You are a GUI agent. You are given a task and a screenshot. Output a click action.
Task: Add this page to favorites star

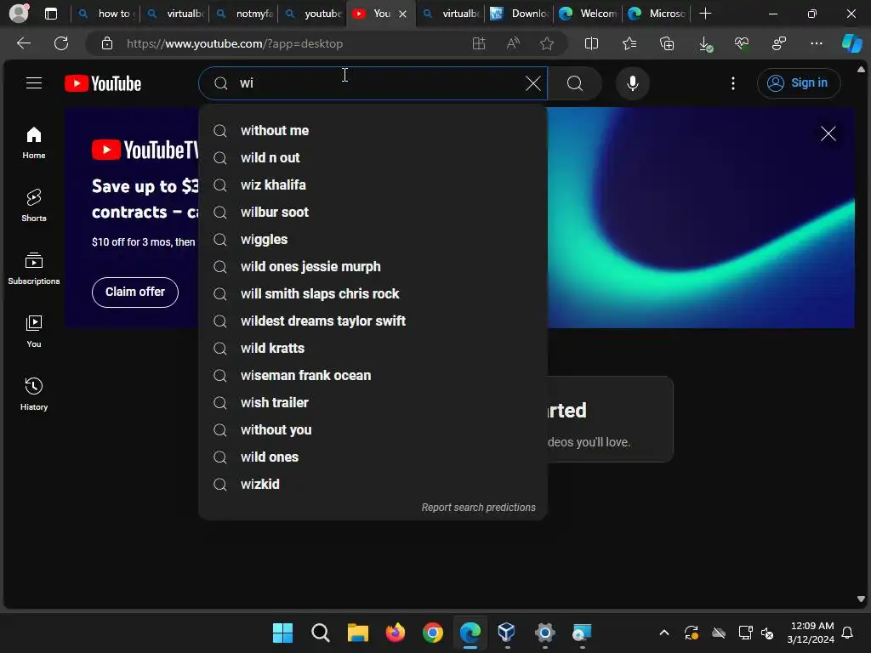pyautogui.click(x=547, y=43)
